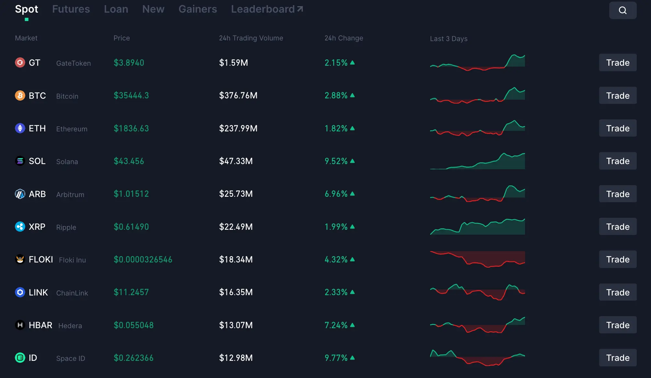Click the HBAR price $0.055048
Viewport: 651px width, 378px height.
[x=133, y=325]
